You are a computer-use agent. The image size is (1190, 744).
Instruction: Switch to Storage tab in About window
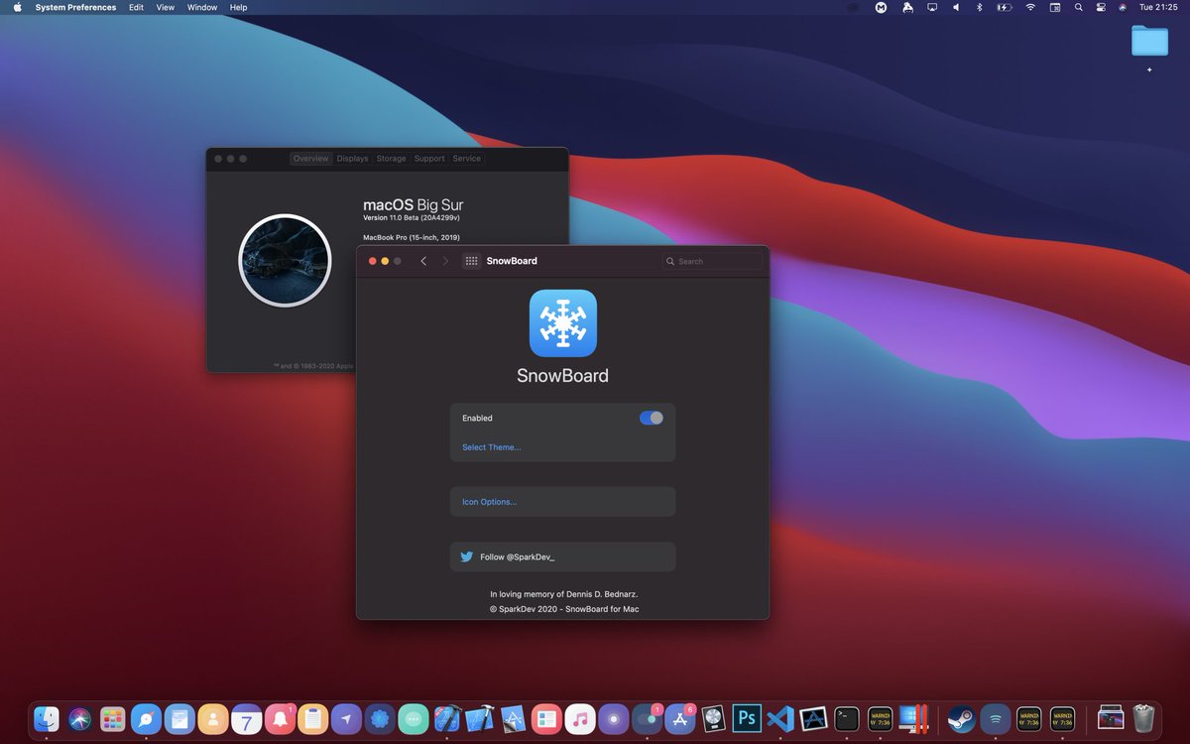[391, 159]
